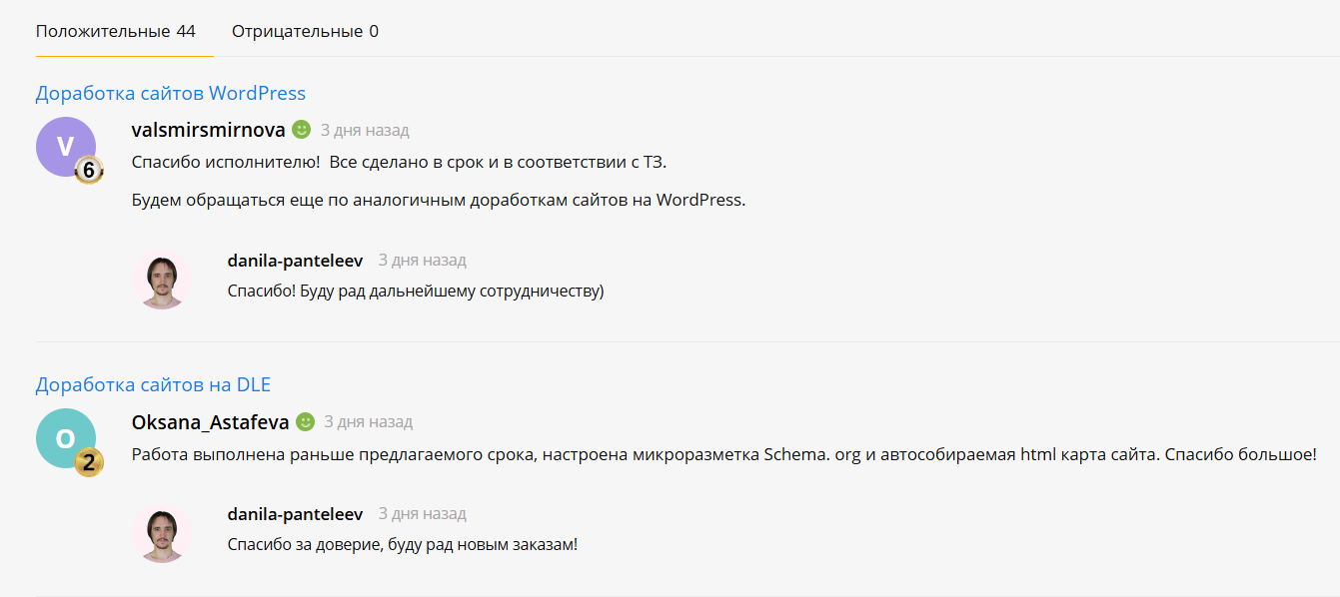Click the level 6 badge on V avatar

(x=89, y=171)
